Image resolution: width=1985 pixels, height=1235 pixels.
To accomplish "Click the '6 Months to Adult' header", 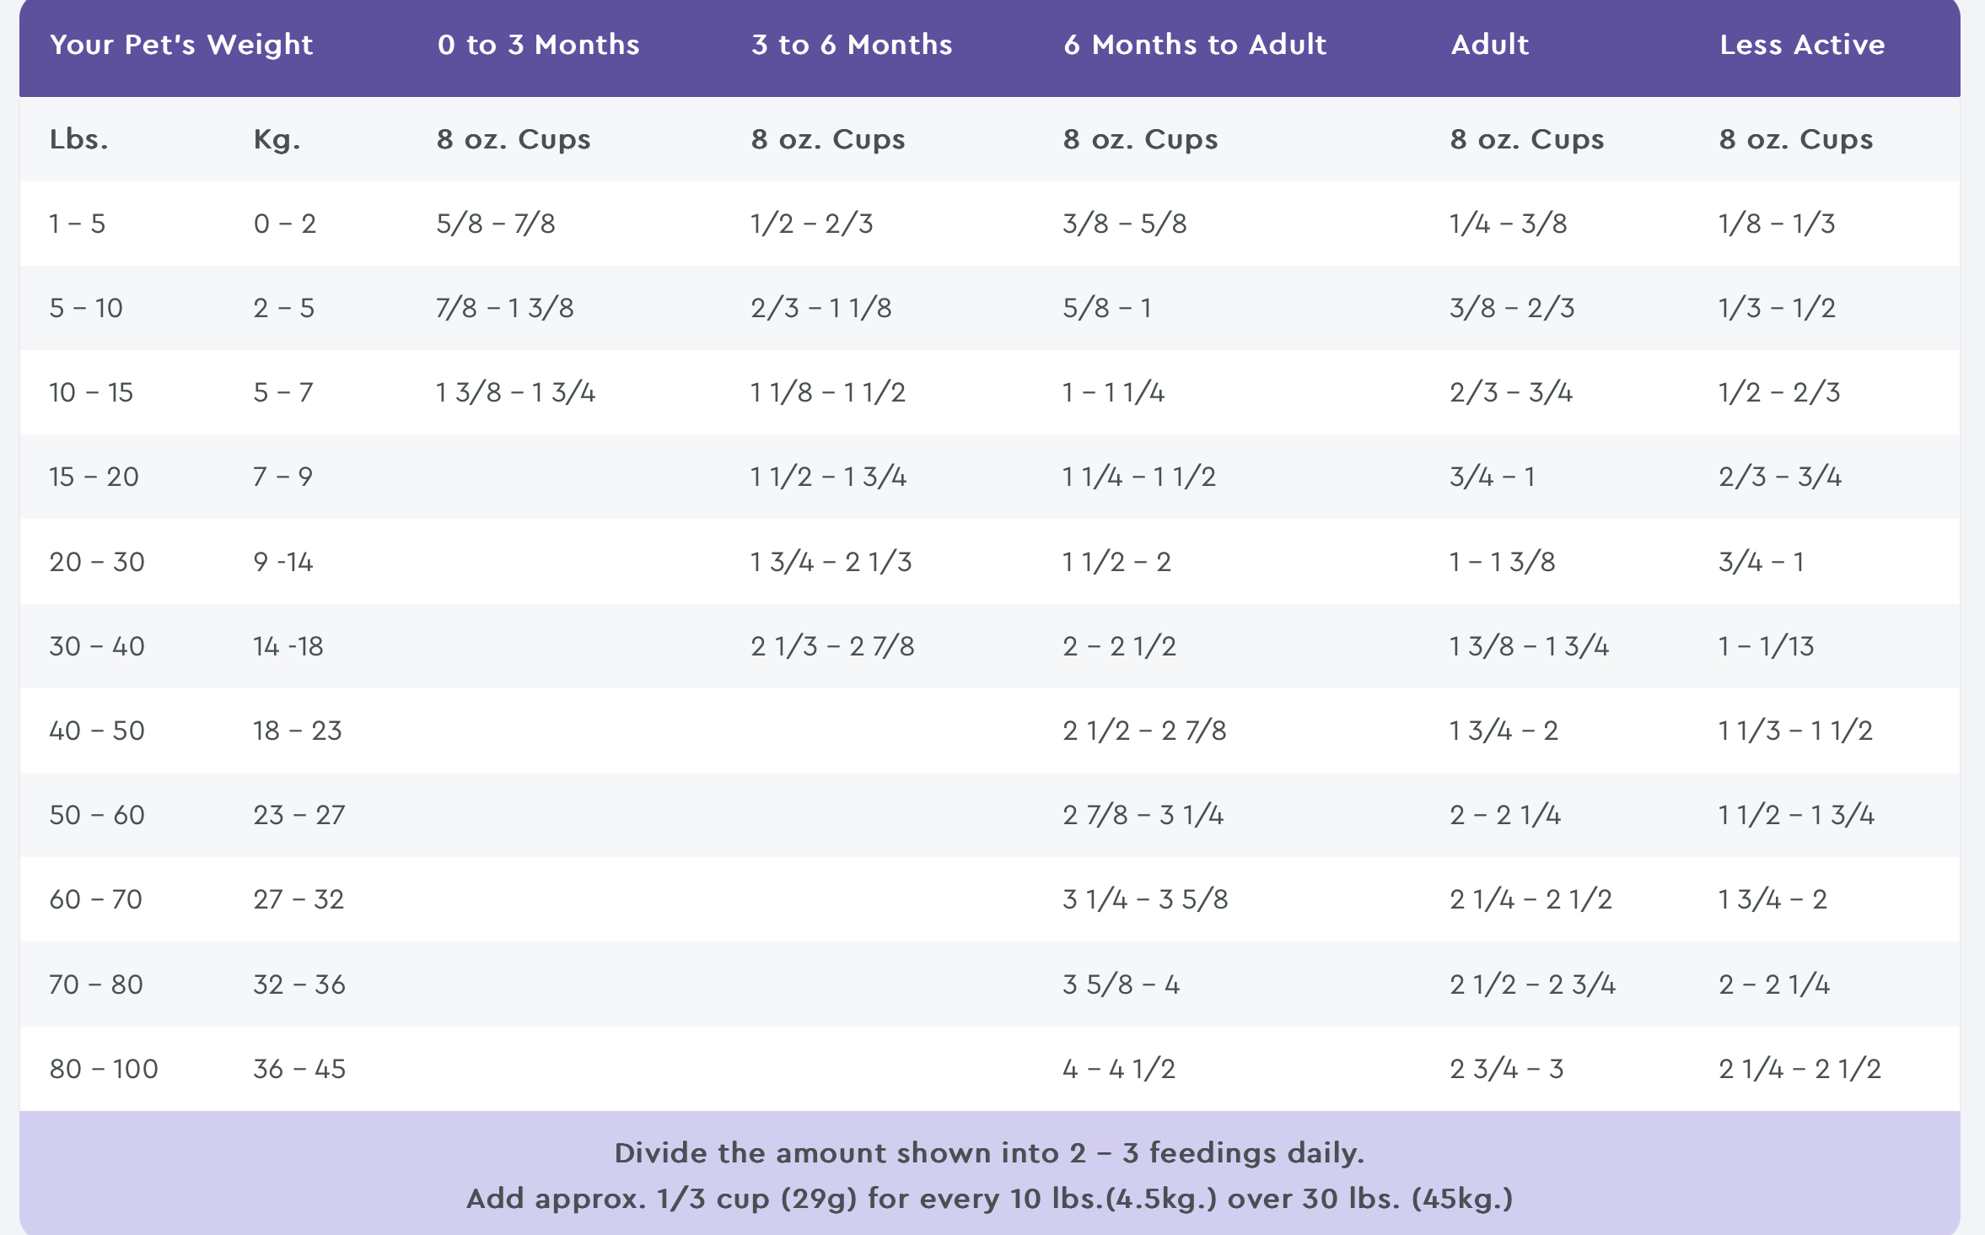I will click(1195, 45).
